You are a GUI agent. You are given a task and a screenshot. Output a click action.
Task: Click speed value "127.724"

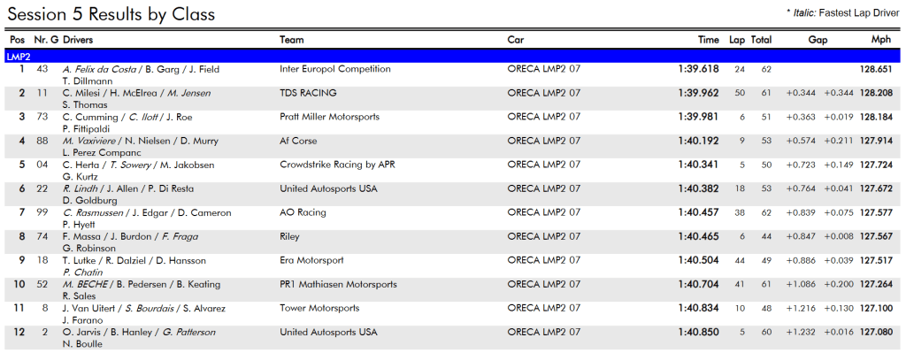877,165
